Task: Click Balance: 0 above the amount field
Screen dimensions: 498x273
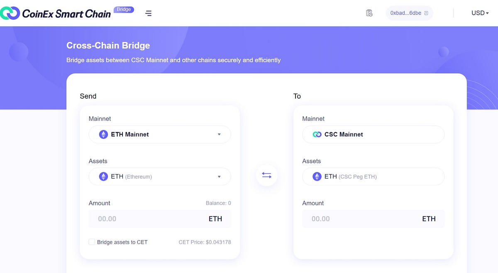Action: [218, 203]
